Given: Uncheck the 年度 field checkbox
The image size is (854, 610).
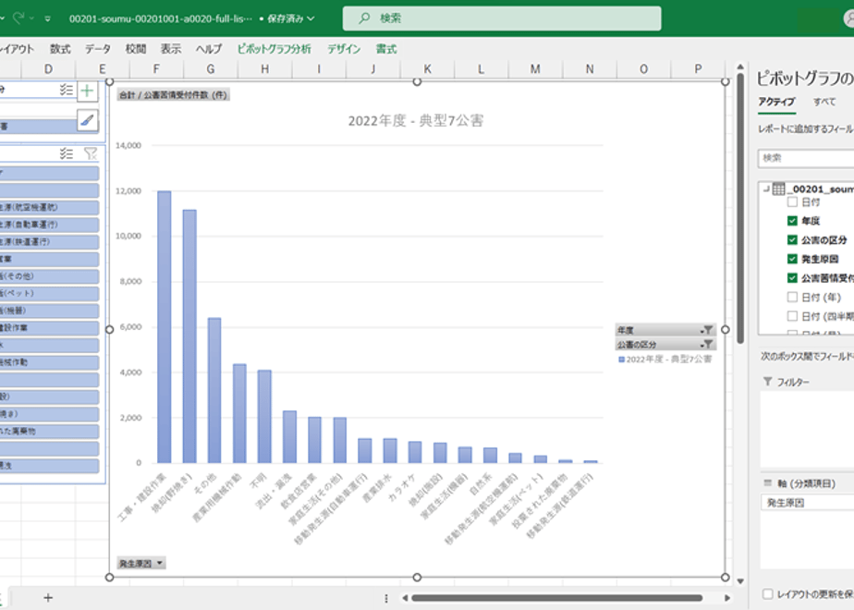Looking at the screenshot, I should coord(792,221).
